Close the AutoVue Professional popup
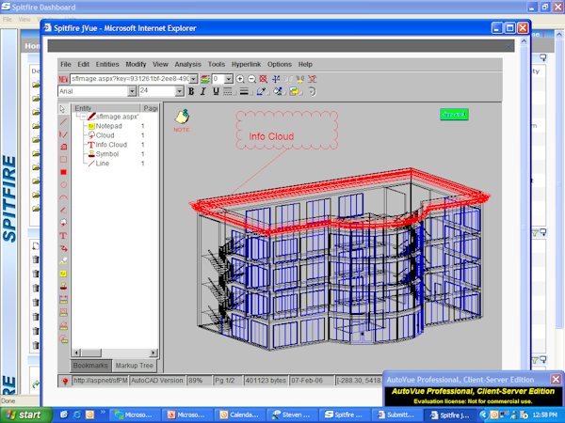Image resolution: width=565 pixels, height=423 pixels. click(x=556, y=379)
